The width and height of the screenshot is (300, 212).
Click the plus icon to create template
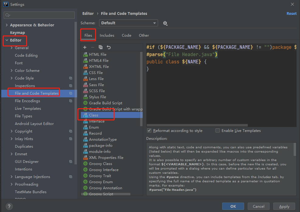click(85, 47)
